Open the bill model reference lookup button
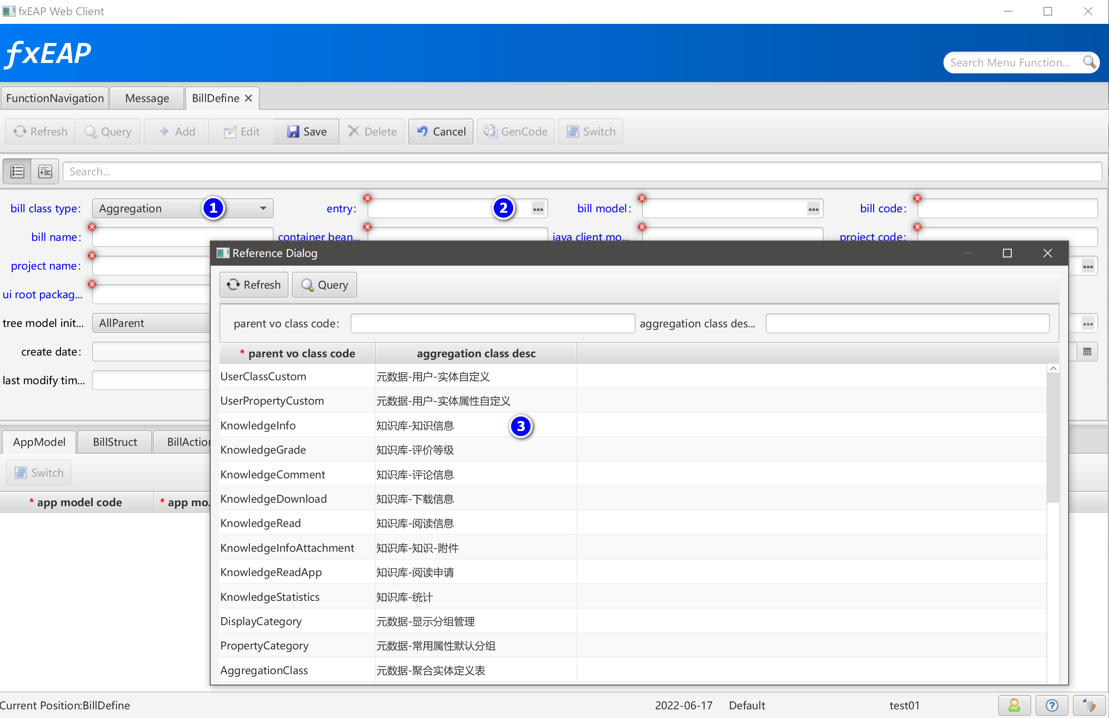1109x718 pixels. click(813, 209)
